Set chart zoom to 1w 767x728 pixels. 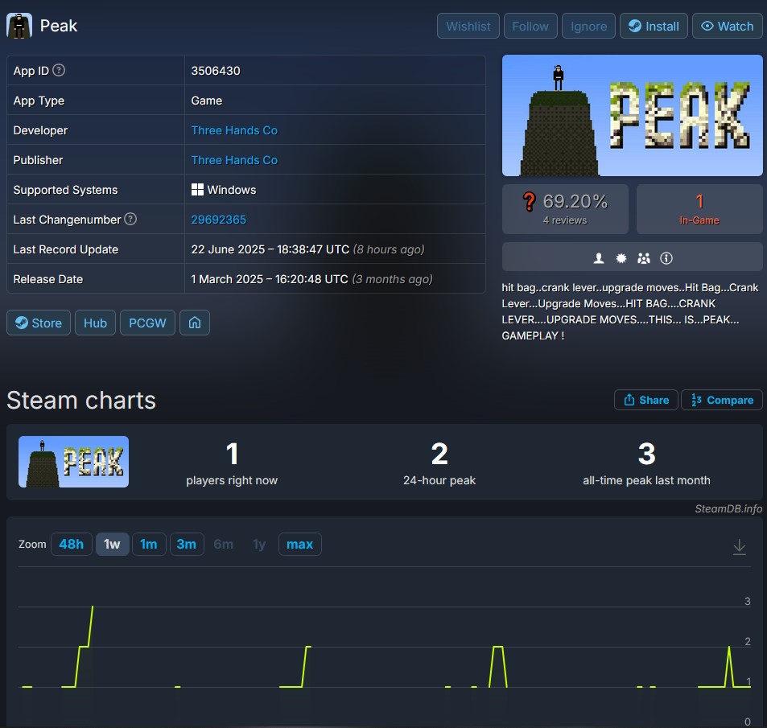[x=112, y=544]
